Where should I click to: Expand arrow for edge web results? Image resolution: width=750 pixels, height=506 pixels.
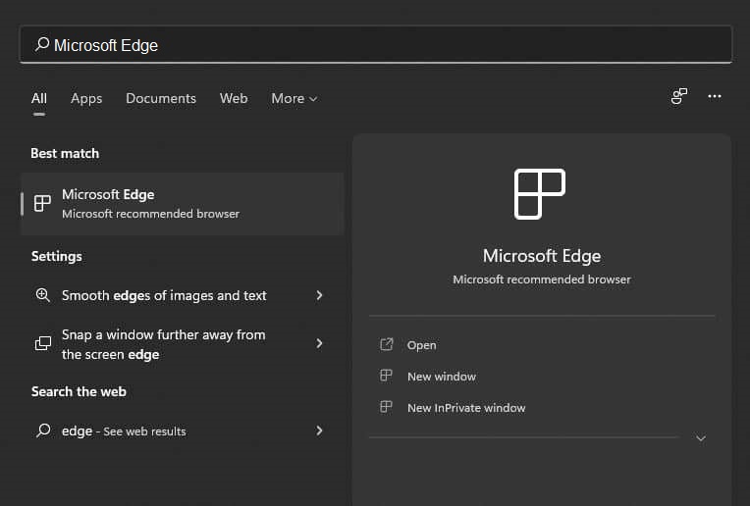pyautogui.click(x=319, y=430)
